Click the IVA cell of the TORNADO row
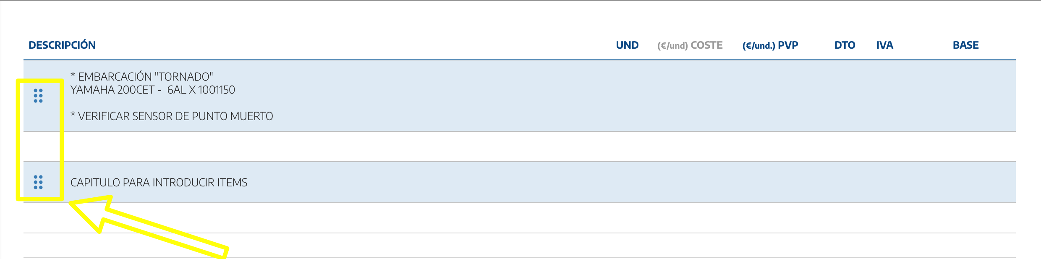Viewport: 1041px width, 259px height. pyautogui.click(x=884, y=96)
